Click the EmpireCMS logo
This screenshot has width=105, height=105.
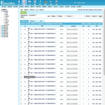[x=8, y=3]
